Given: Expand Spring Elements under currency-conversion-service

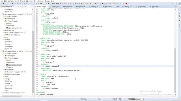Looking at the screenshot, I should (3, 16).
